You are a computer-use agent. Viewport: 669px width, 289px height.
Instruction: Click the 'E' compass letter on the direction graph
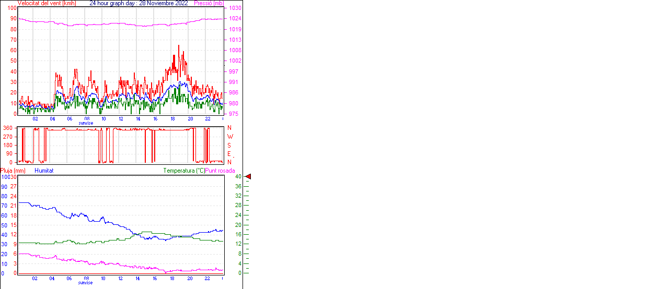229,153
